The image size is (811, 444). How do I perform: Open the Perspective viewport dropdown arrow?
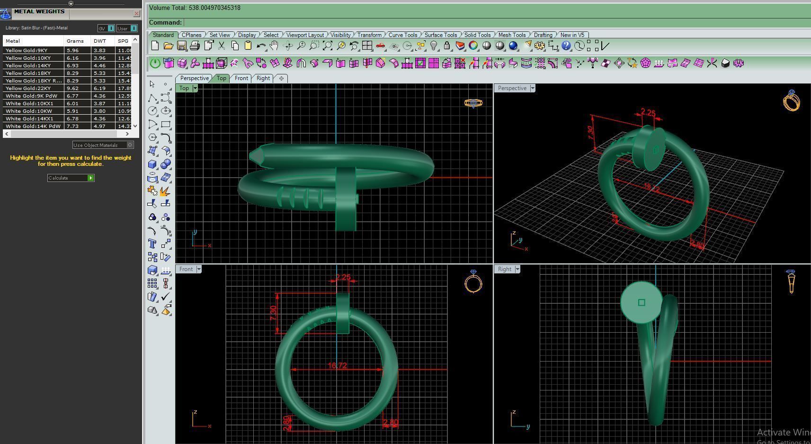[x=533, y=88]
